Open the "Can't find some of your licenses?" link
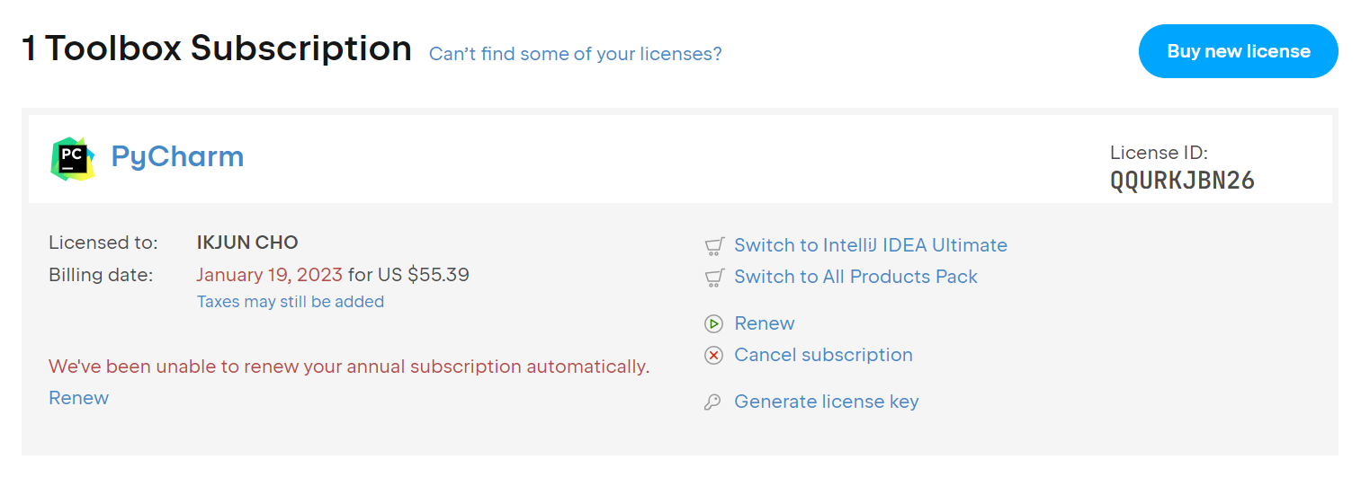Viewport: 1361px width, 477px height. click(575, 54)
